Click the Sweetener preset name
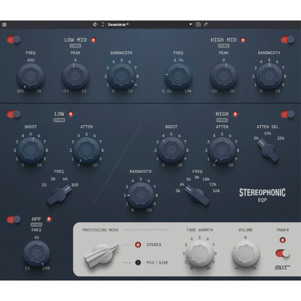Screen dimensions: 301x301 pos(118,25)
